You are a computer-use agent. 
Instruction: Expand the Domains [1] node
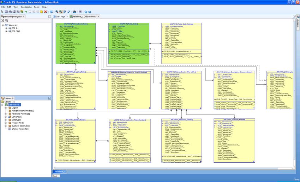(x=6, y=117)
